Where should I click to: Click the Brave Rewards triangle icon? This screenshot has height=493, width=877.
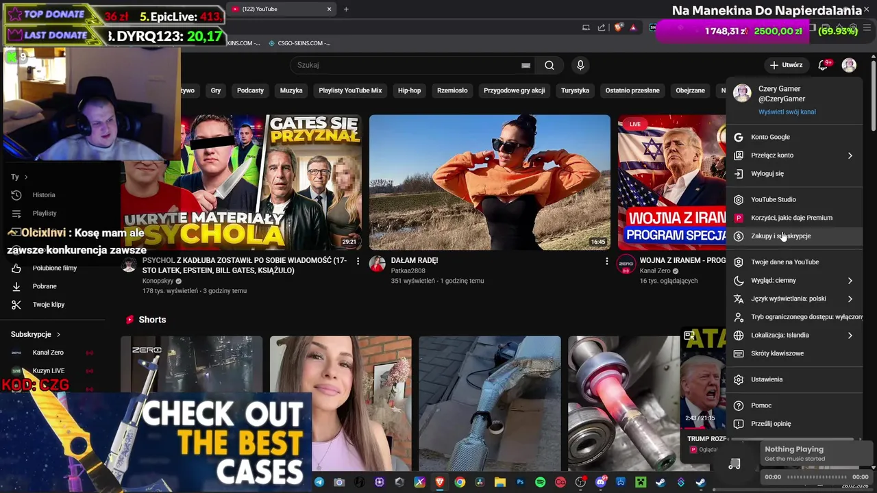pyautogui.click(x=633, y=27)
